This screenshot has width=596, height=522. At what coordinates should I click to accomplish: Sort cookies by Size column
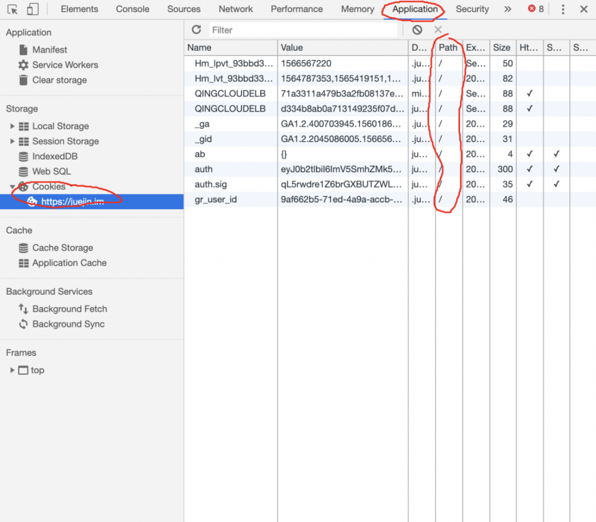(x=502, y=48)
